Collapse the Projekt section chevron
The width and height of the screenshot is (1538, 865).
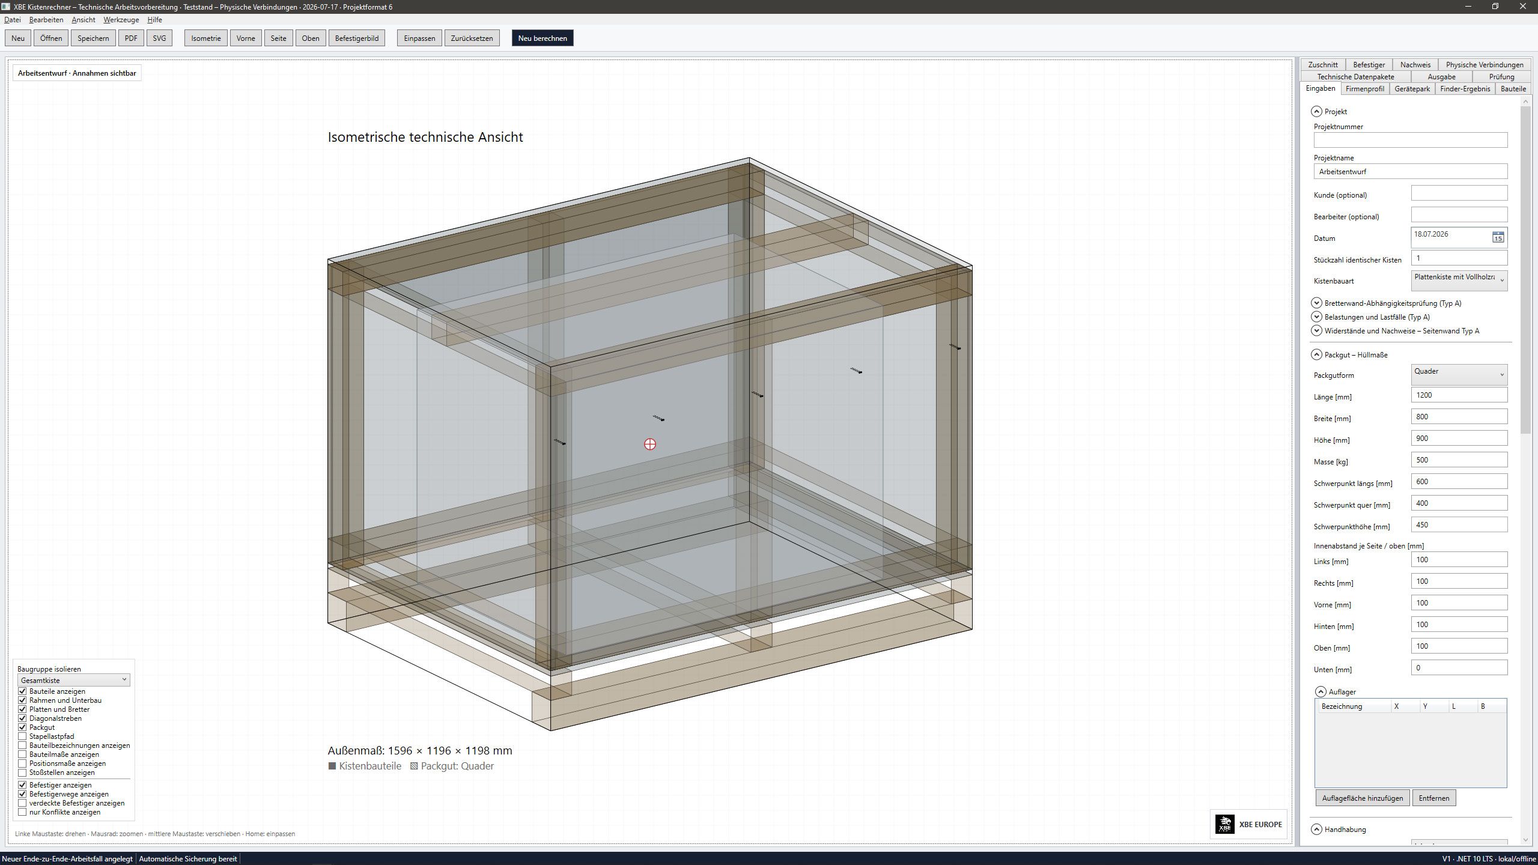[1316, 111]
